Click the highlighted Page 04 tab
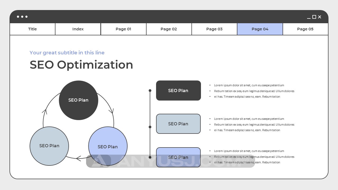Image resolution: width=338 pixels, height=190 pixels. pyautogui.click(x=260, y=29)
